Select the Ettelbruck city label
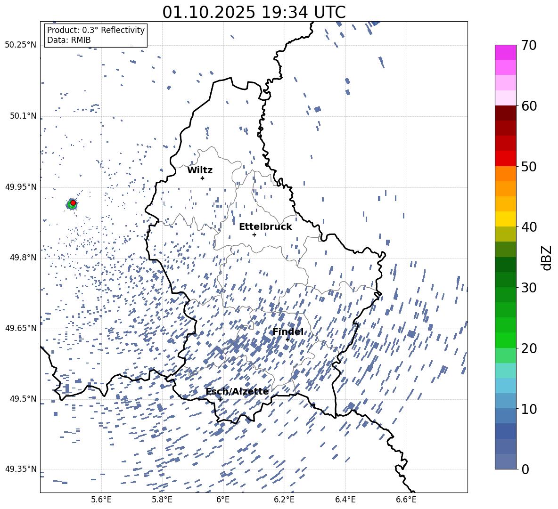This screenshot has height=509, width=558. [265, 227]
